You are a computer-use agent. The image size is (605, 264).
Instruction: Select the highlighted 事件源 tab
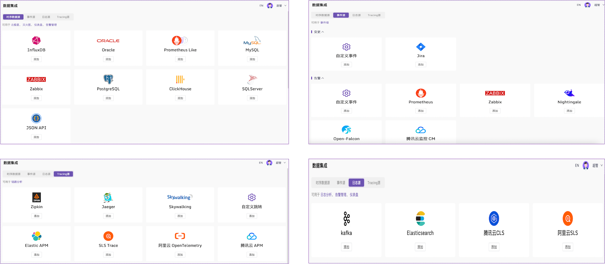point(341,15)
